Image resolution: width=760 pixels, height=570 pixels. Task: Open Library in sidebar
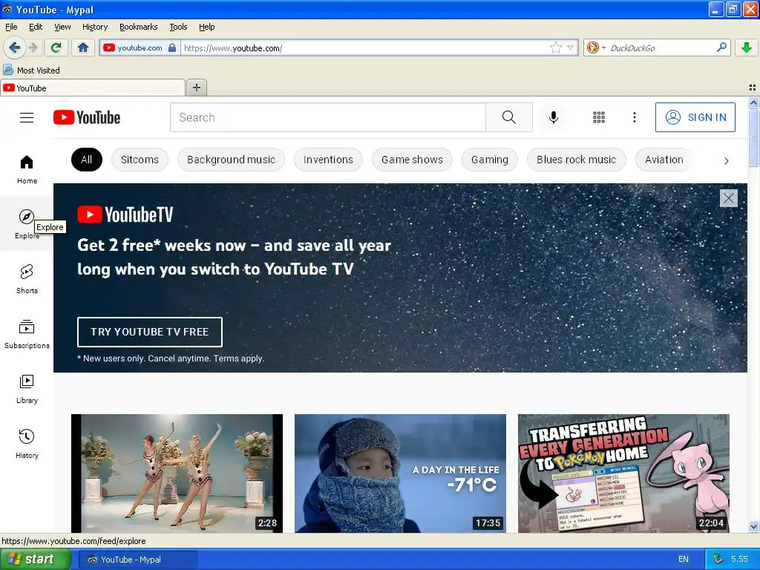pyautogui.click(x=27, y=389)
